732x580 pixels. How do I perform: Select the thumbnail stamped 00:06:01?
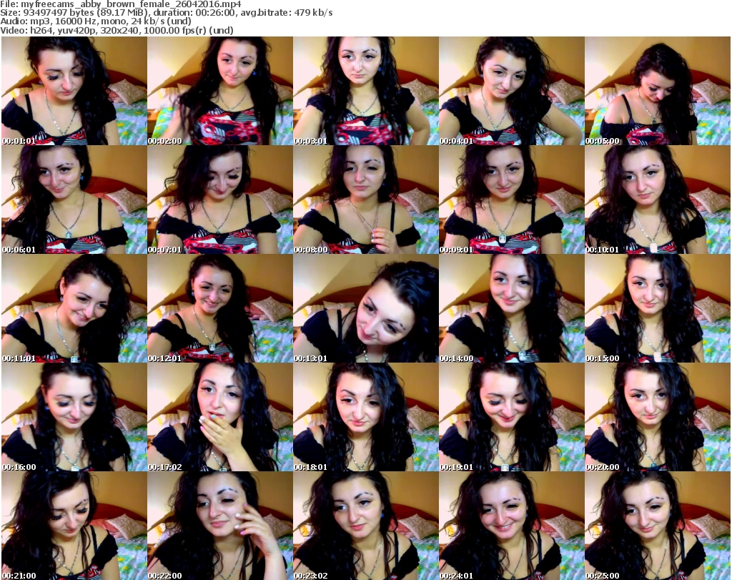pos(74,200)
